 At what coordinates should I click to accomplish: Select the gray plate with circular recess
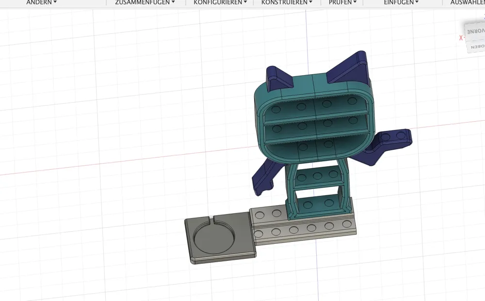[220, 238]
